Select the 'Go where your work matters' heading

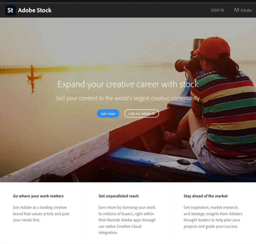pos(38,196)
